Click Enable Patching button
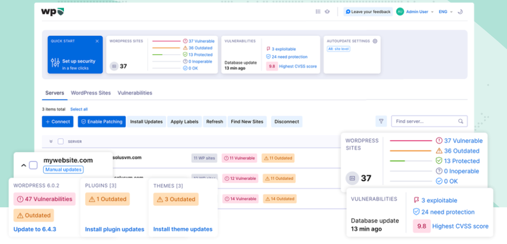 coord(101,121)
